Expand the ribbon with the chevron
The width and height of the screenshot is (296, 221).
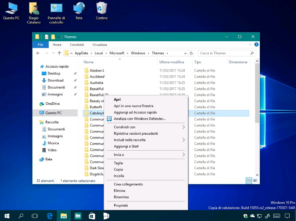click(x=250, y=45)
